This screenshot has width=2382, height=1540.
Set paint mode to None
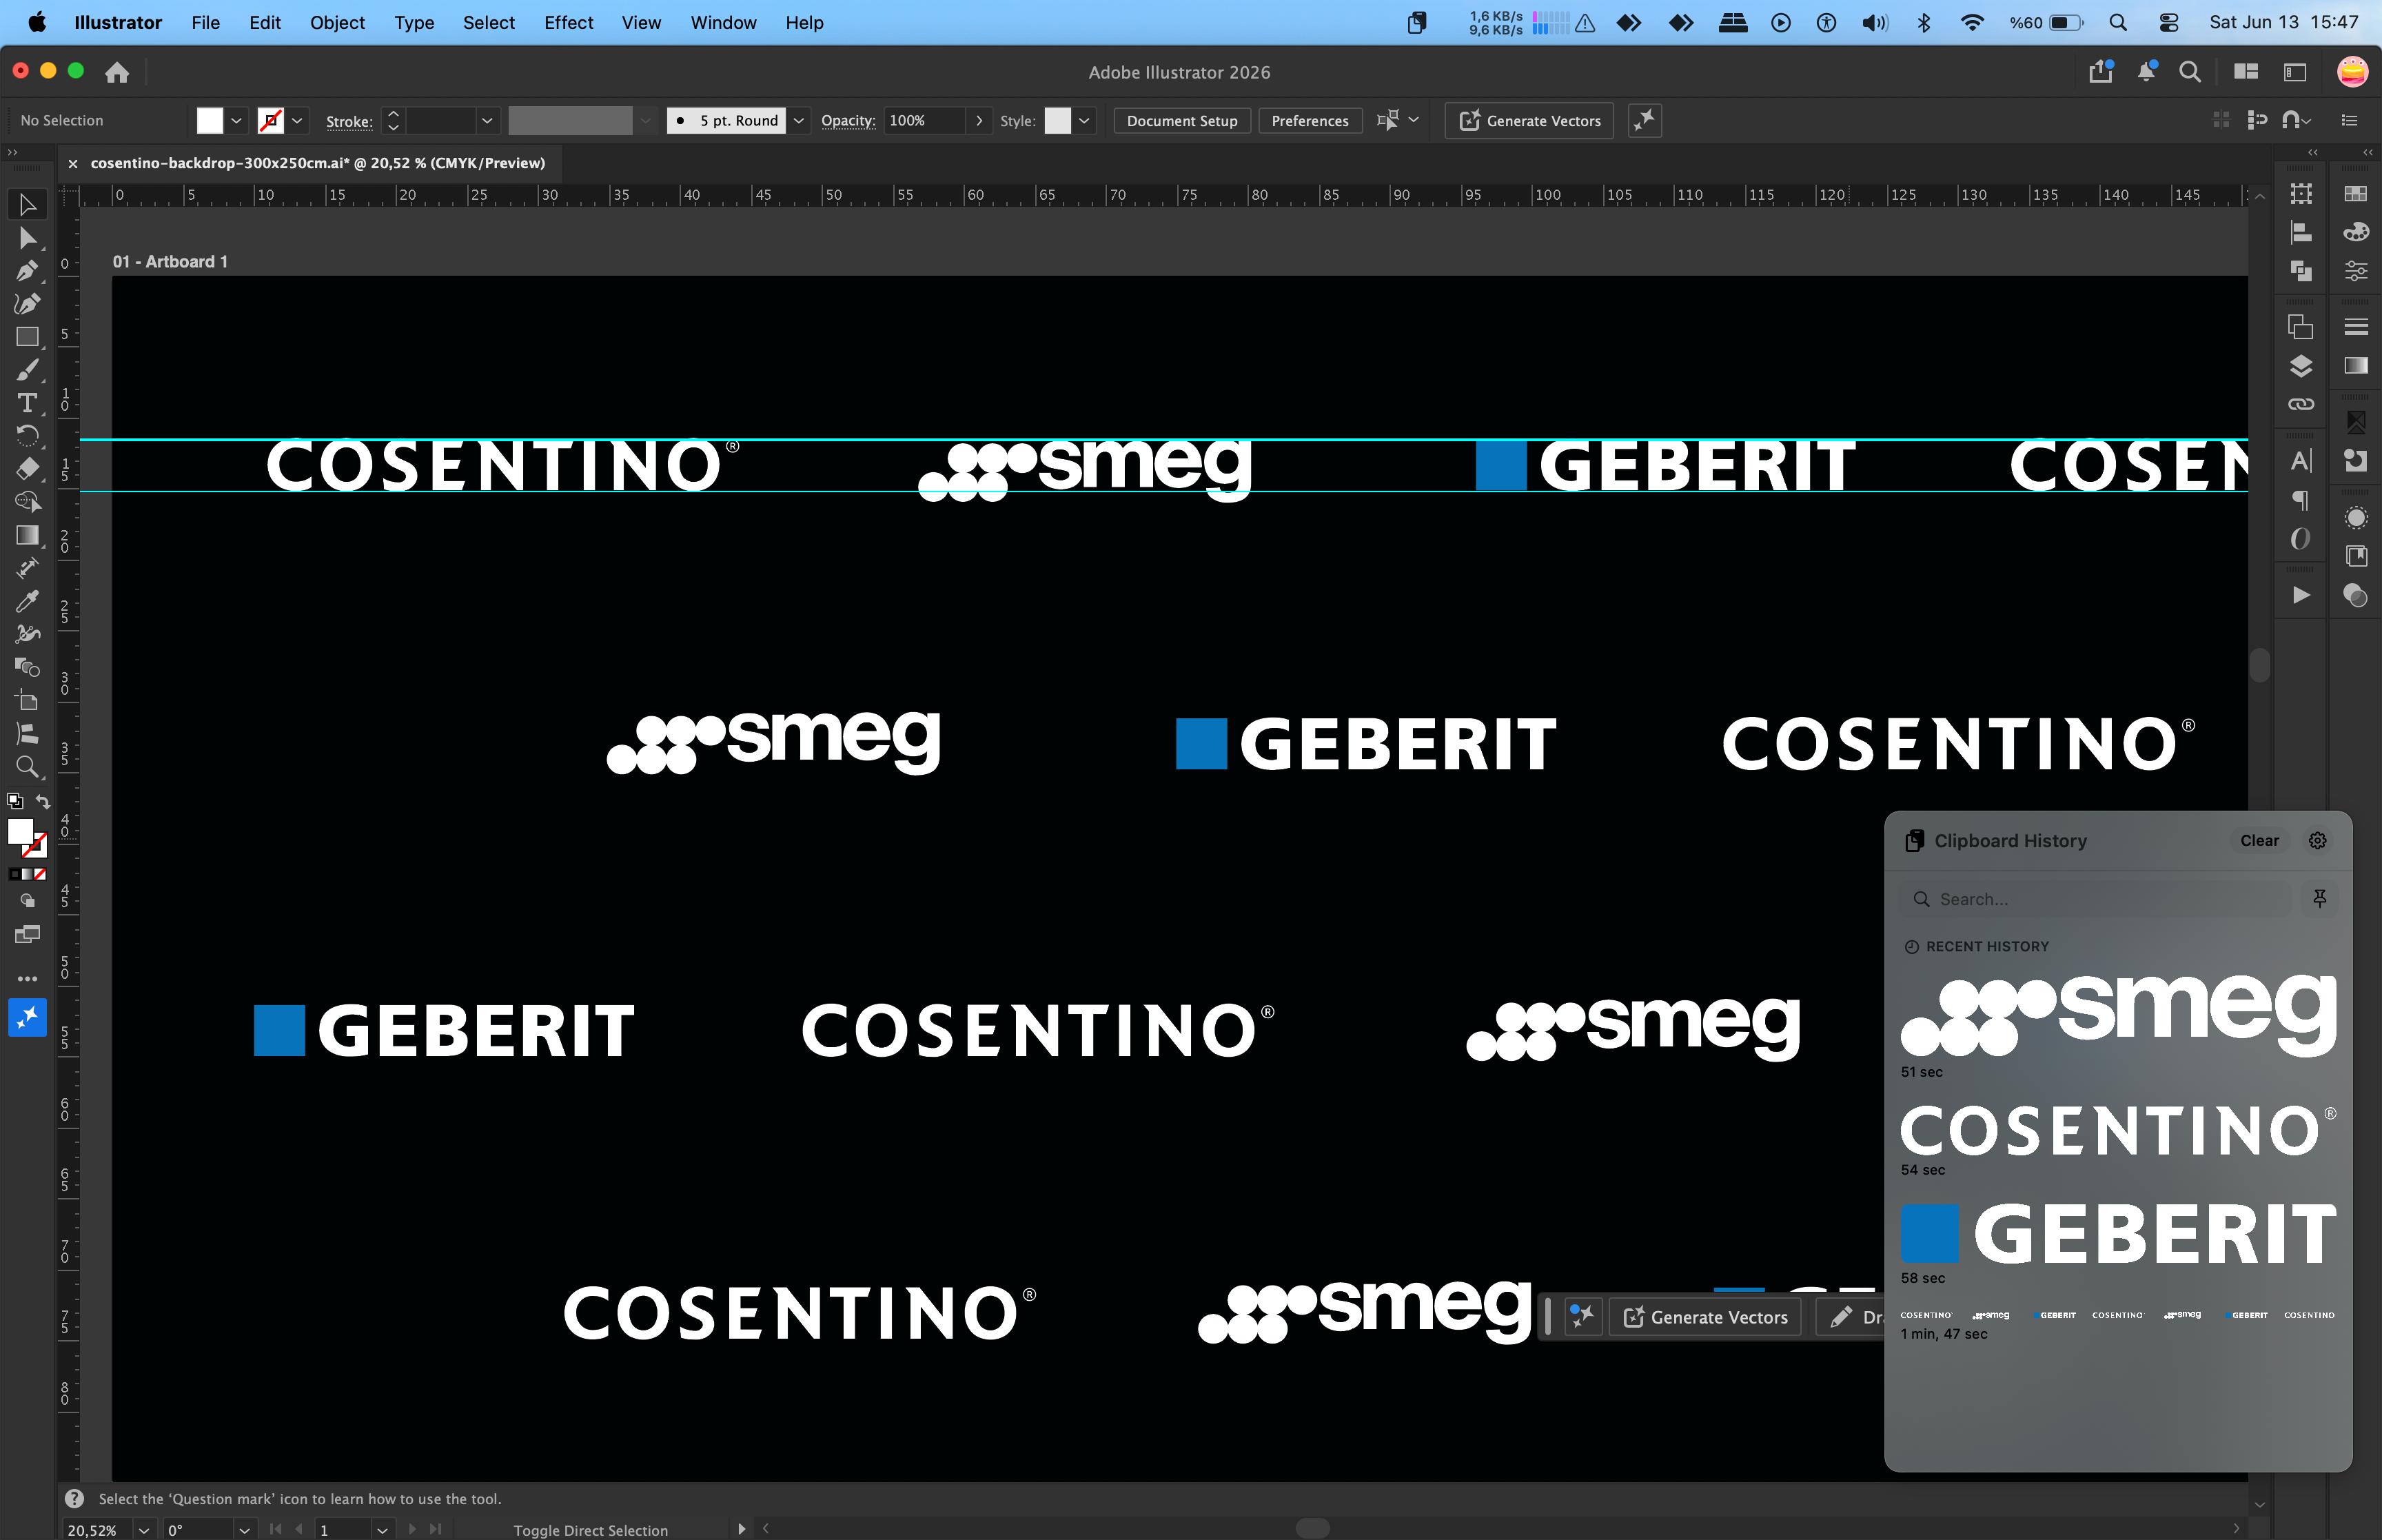40,874
